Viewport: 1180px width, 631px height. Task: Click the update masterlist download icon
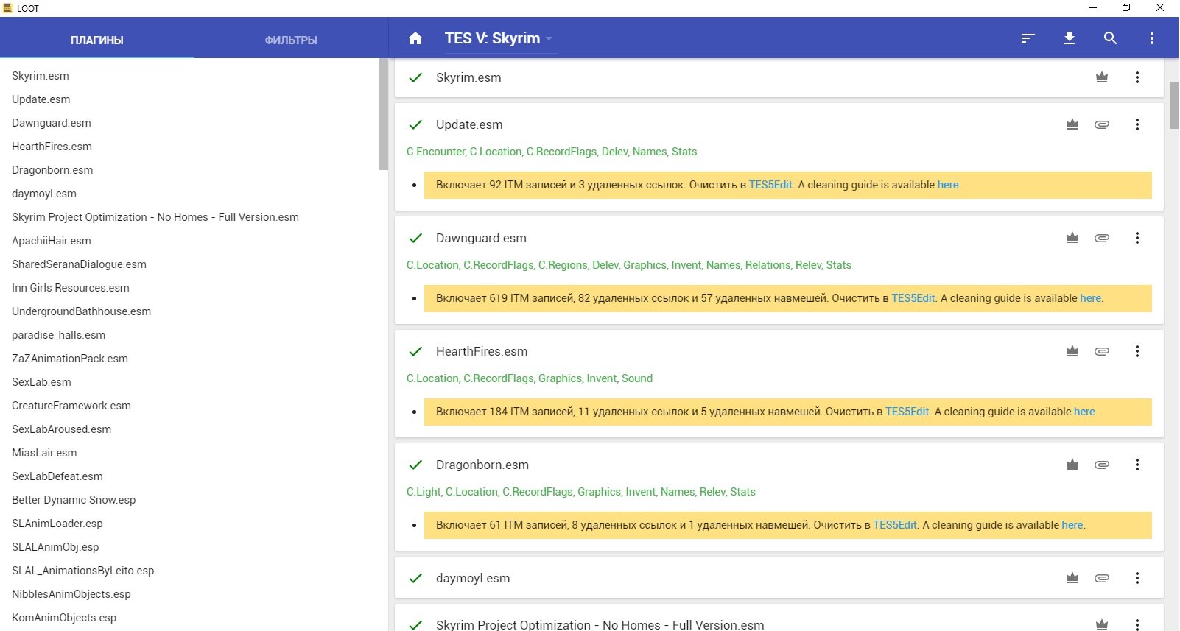tap(1070, 38)
